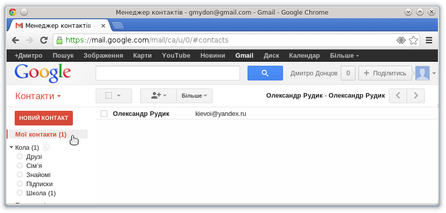
Task: Open +Дмитро in the Google bar
Action: tap(28, 56)
